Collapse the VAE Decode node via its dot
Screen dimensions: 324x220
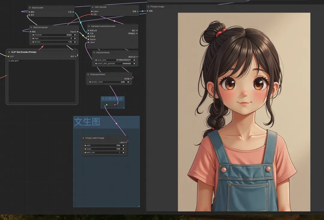pyautogui.click(x=93, y=7)
